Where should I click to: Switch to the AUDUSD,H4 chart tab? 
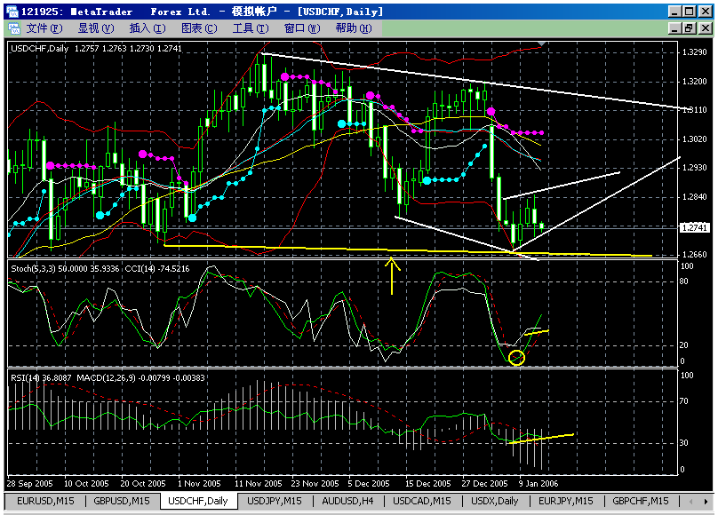coord(347,501)
